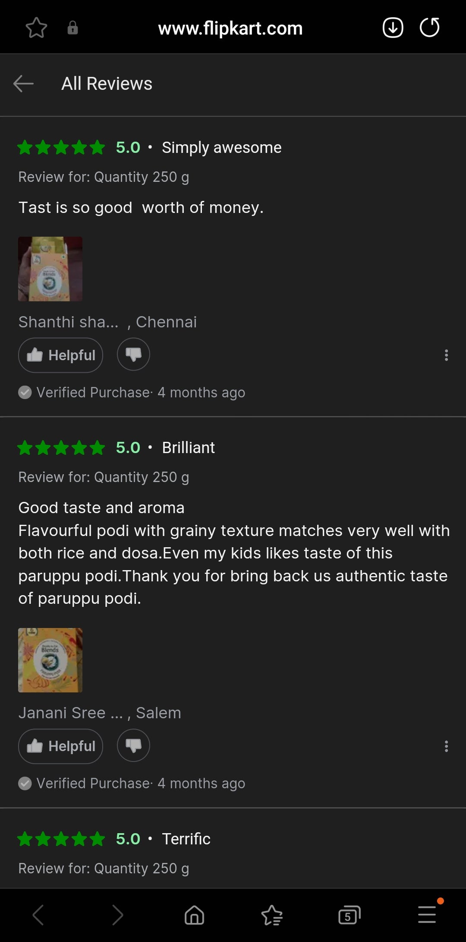Open more options for Shanthi's review

(446, 355)
